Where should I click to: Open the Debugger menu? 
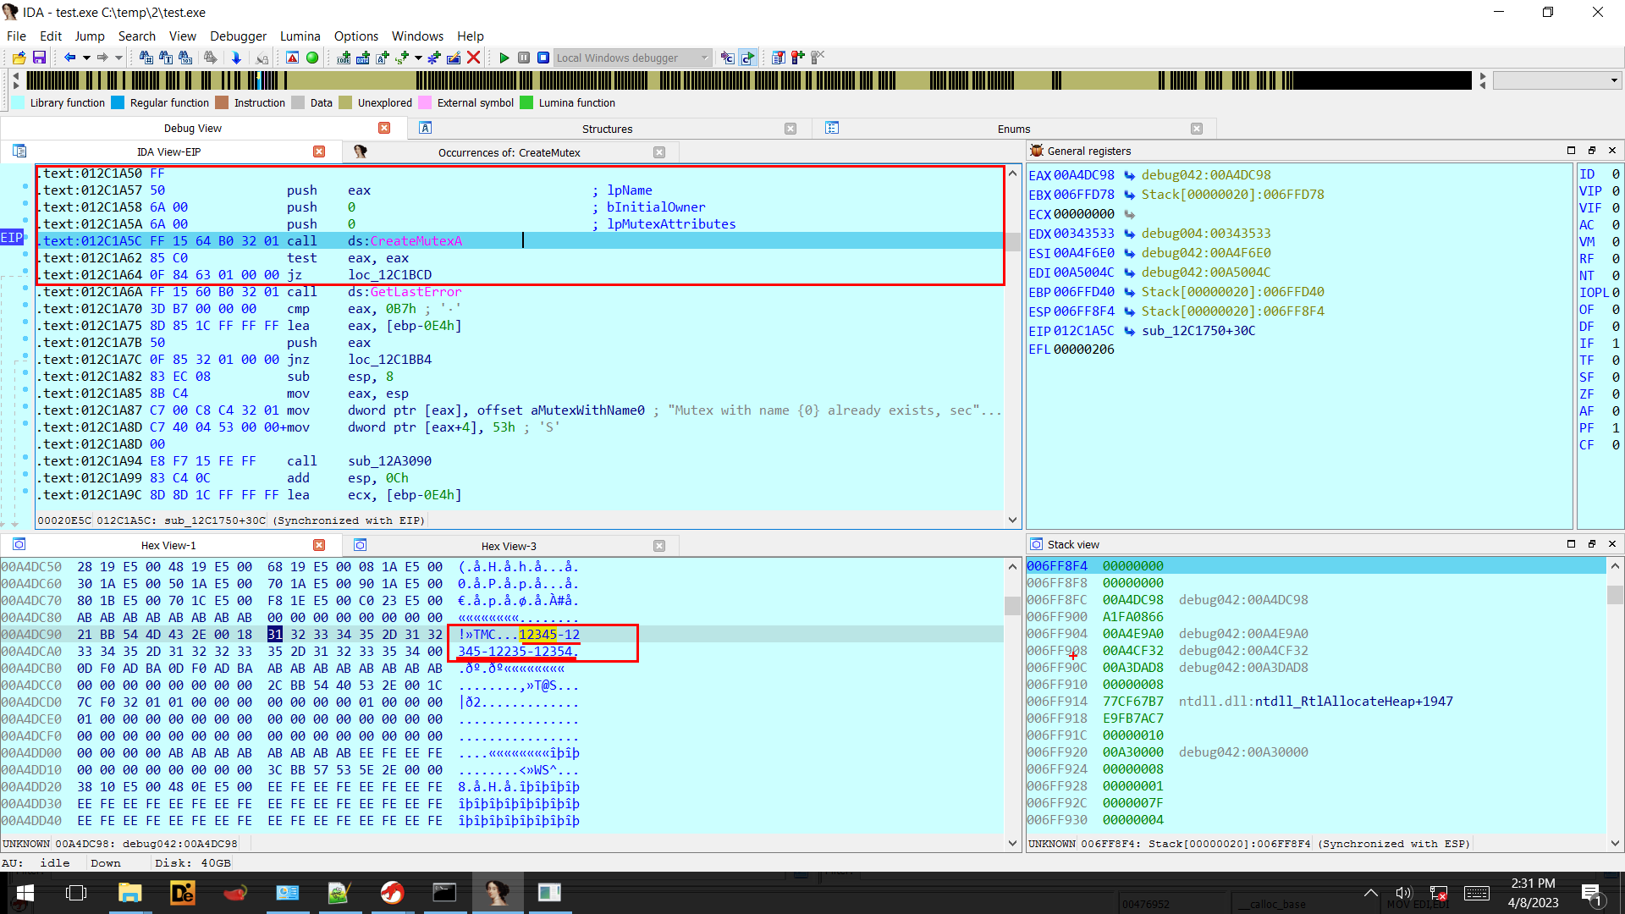point(238,36)
